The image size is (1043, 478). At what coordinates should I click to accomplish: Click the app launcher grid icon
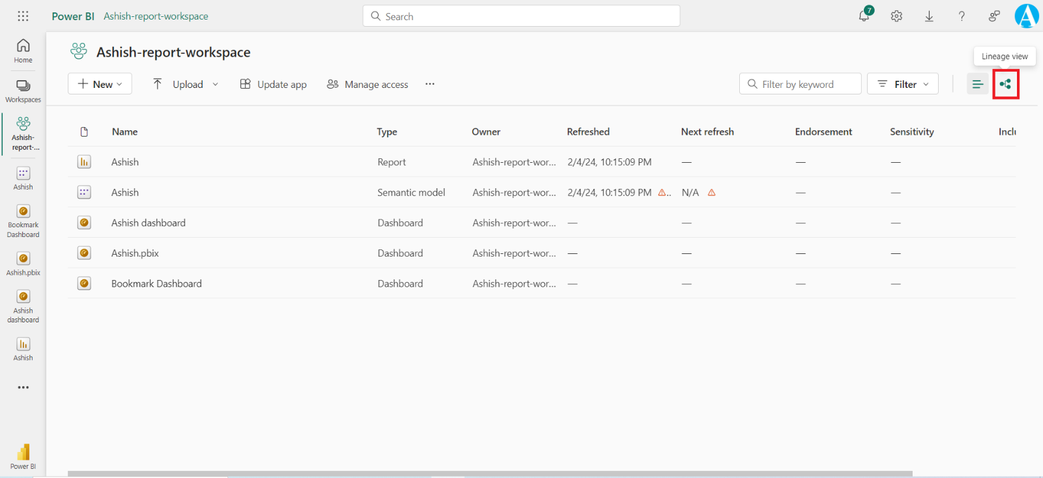click(23, 16)
